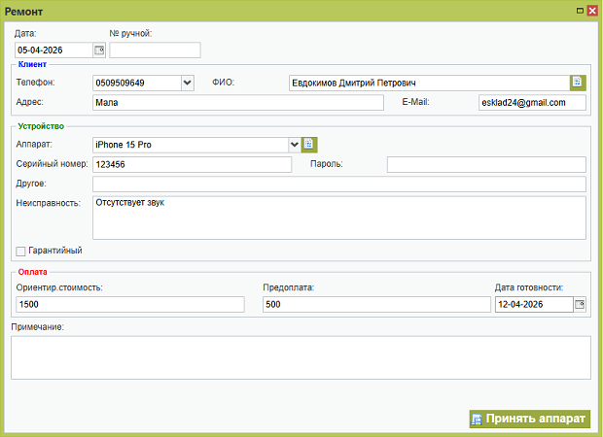Open calendar picker next to Дата field
Viewport: 603px width, 437px height.
click(99, 50)
